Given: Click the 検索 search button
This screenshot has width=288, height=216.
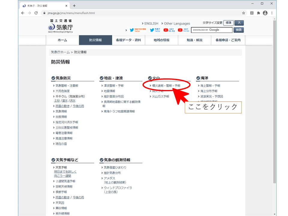Looking at the screenshot, I should point(239,30).
